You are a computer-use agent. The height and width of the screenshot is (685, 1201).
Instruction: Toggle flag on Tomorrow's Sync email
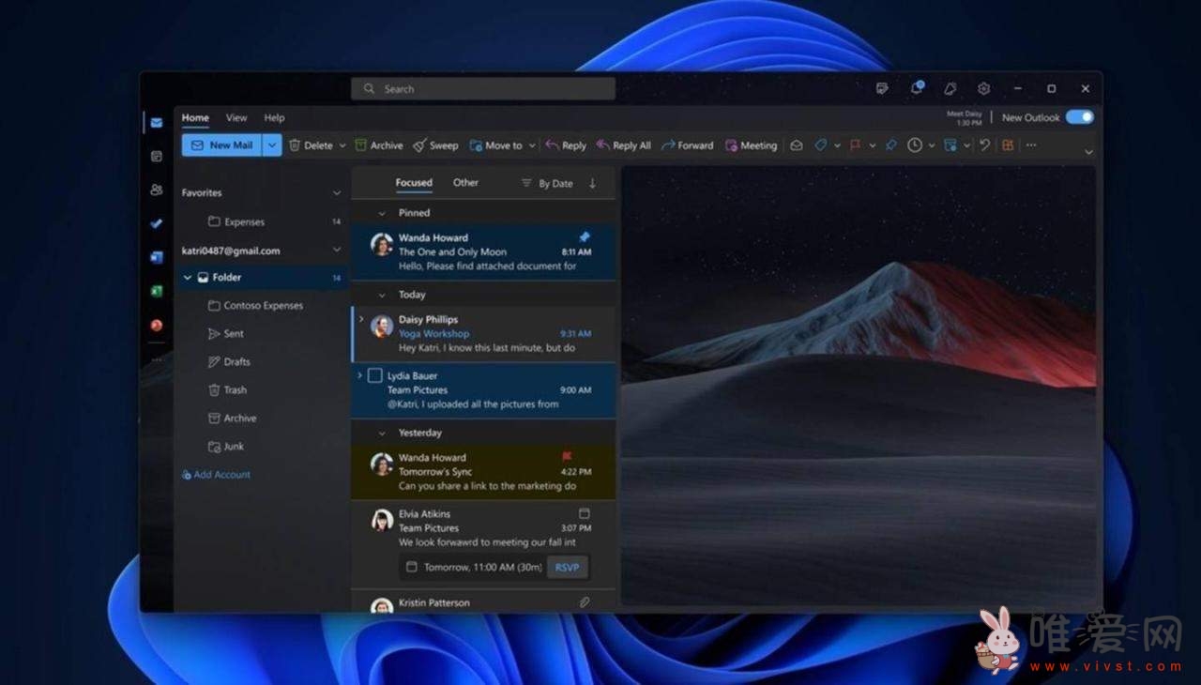[x=567, y=457]
